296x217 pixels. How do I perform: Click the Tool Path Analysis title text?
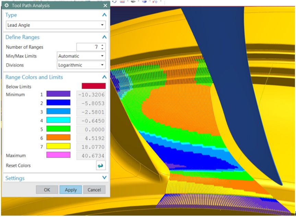tap(31, 6)
